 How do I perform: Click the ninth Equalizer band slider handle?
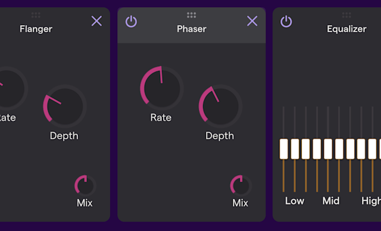pyautogui.click(x=372, y=149)
